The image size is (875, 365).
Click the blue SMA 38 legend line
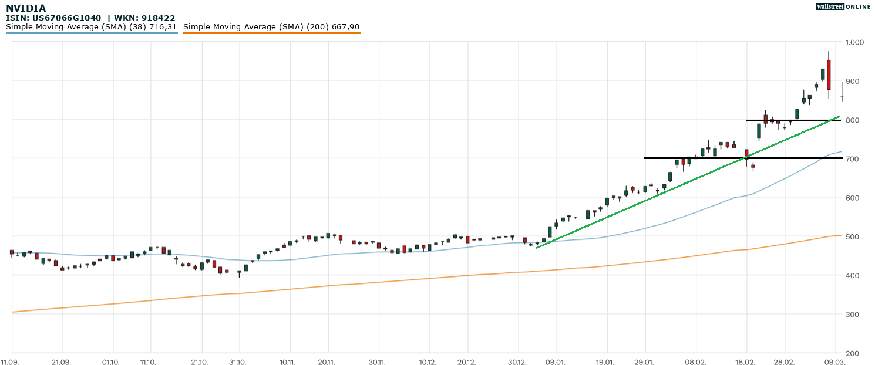[x=92, y=33]
